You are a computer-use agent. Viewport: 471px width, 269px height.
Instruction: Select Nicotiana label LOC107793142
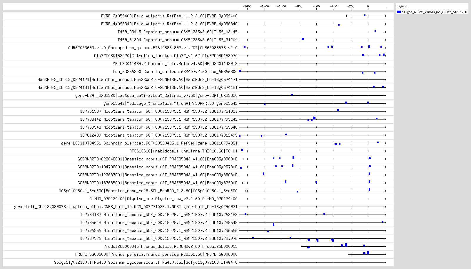[x=159, y=119]
